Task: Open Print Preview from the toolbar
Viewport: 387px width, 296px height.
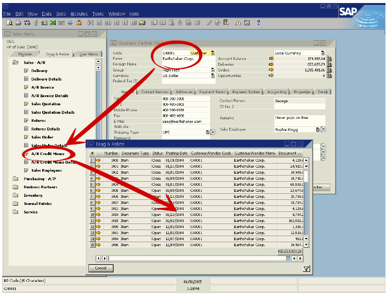Action: pyautogui.click(x=10, y=23)
